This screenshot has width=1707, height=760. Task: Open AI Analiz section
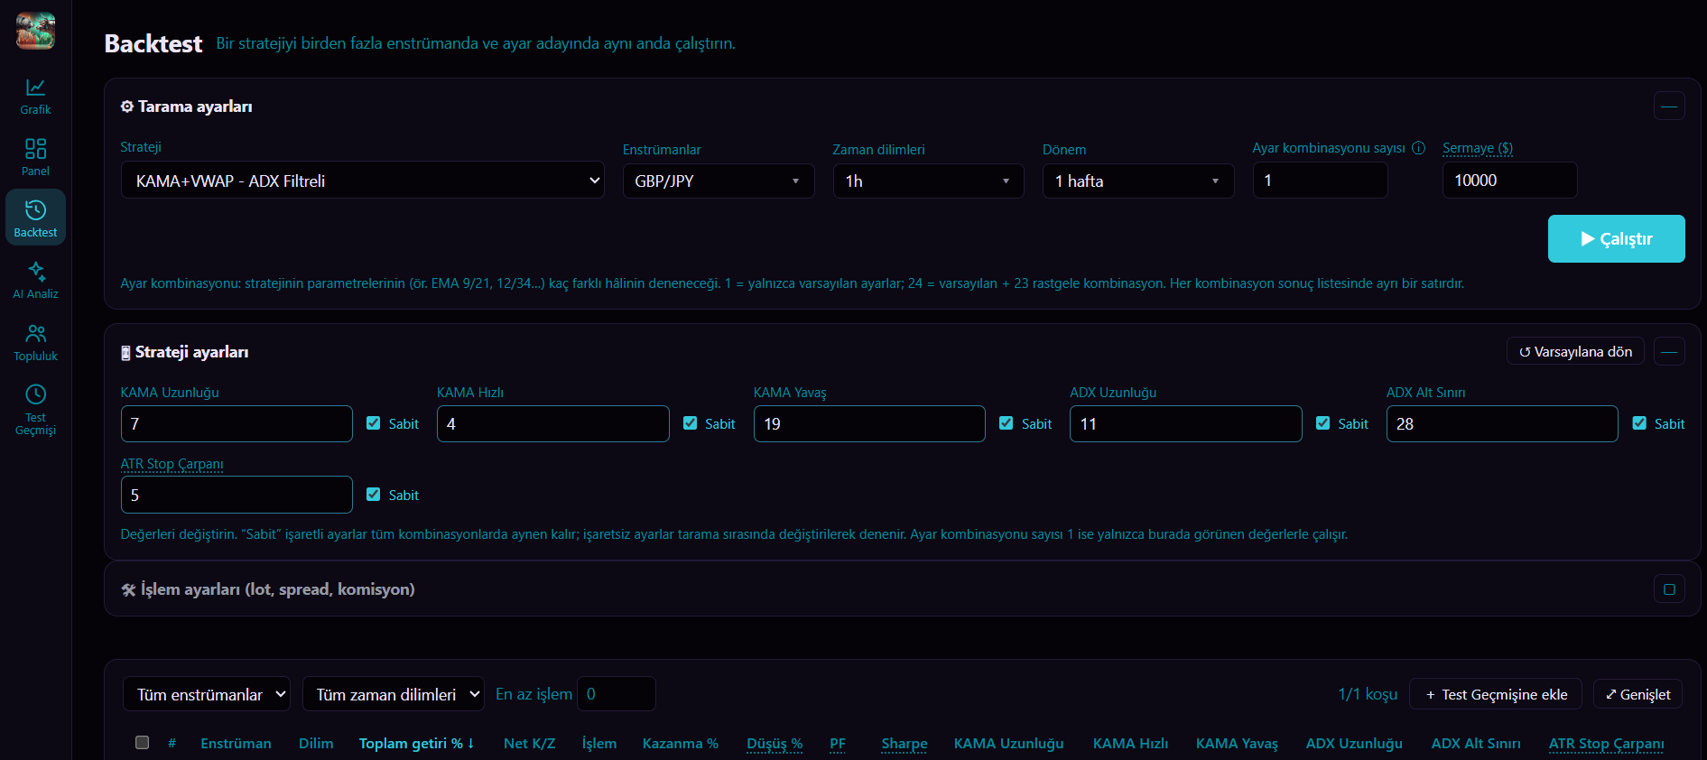point(35,281)
